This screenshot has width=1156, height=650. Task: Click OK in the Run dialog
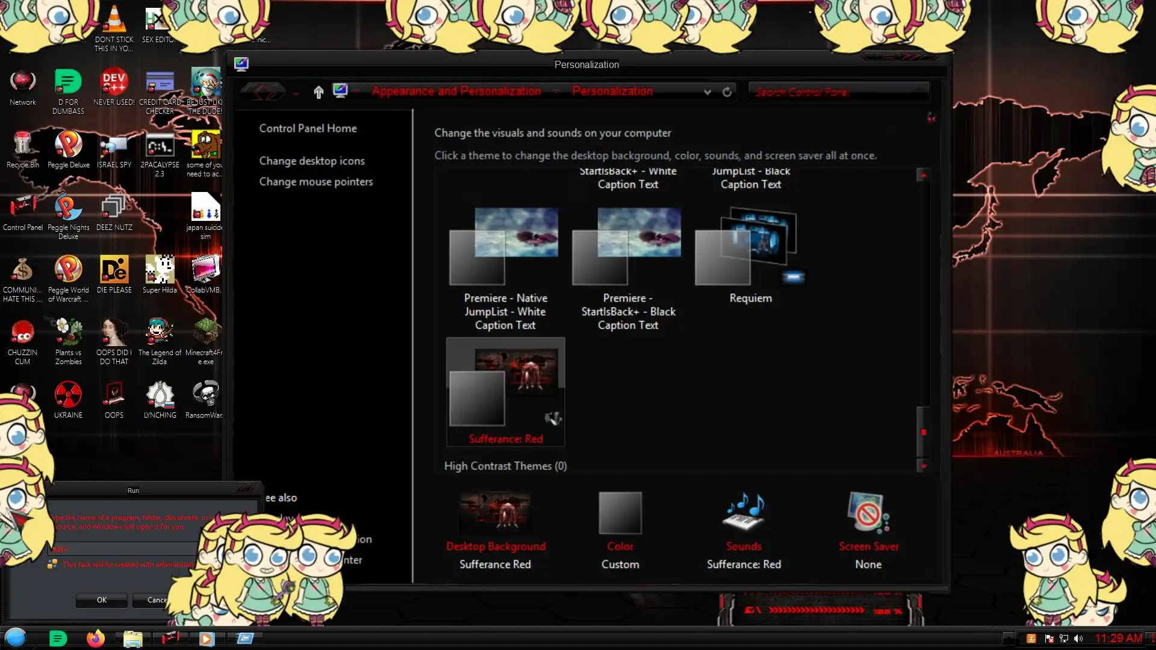[101, 599]
